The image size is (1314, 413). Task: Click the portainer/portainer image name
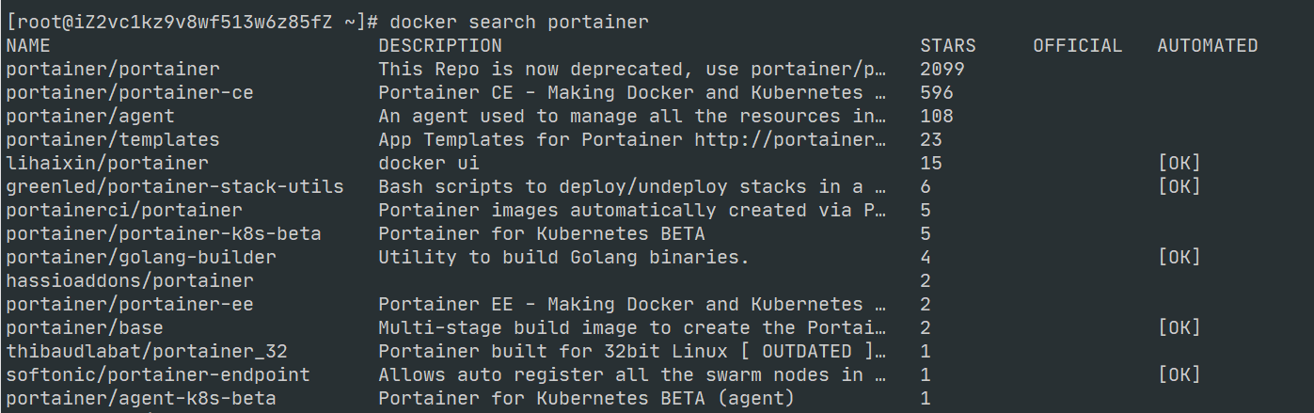click(x=113, y=69)
